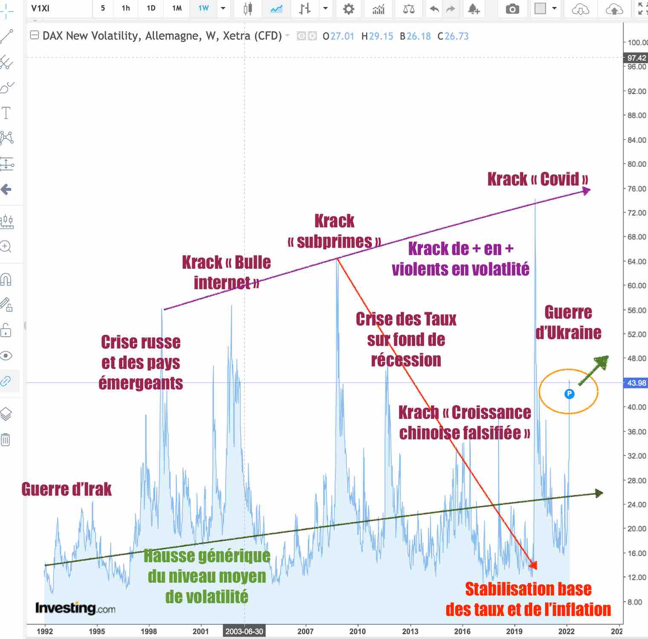Click the Investing.com logo link
648x639 pixels.
pyautogui.click(x=75, y=608)
